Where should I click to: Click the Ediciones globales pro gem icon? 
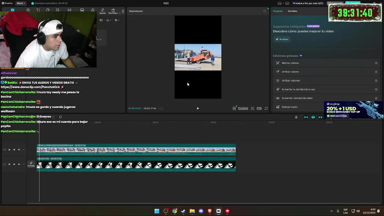[x=301, y=56]
